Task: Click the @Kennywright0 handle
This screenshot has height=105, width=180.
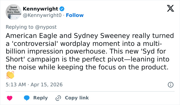Action: tap(42, 15)
